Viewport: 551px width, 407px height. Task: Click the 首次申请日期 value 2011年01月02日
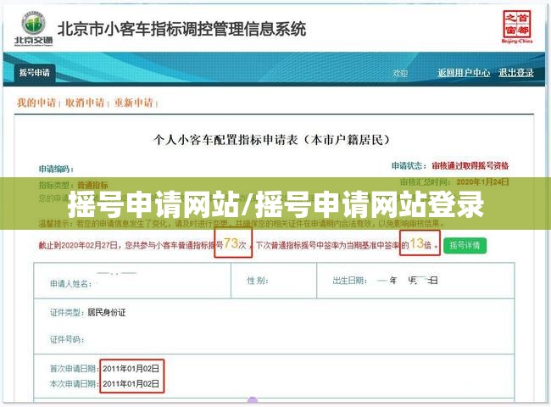point(131,368)
